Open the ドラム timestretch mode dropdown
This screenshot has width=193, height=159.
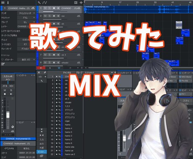click(x=26, y=18)
